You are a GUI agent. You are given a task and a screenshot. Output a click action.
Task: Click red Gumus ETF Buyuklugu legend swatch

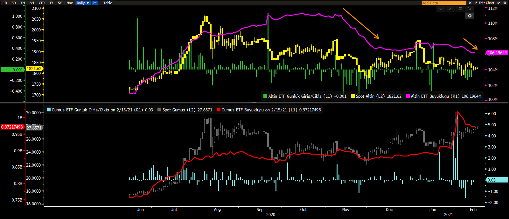pyautogui.click(x=219, y=110)
